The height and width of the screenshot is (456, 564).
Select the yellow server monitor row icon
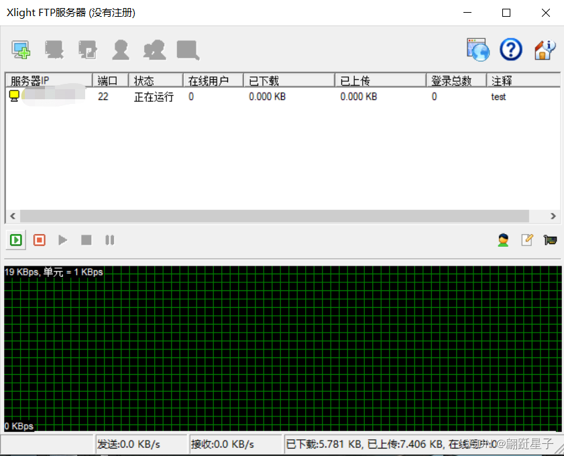point(14,96)
